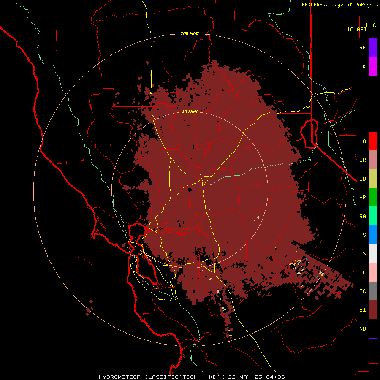
Task: Click the WS legend label
Action: [x=362, y=235]
